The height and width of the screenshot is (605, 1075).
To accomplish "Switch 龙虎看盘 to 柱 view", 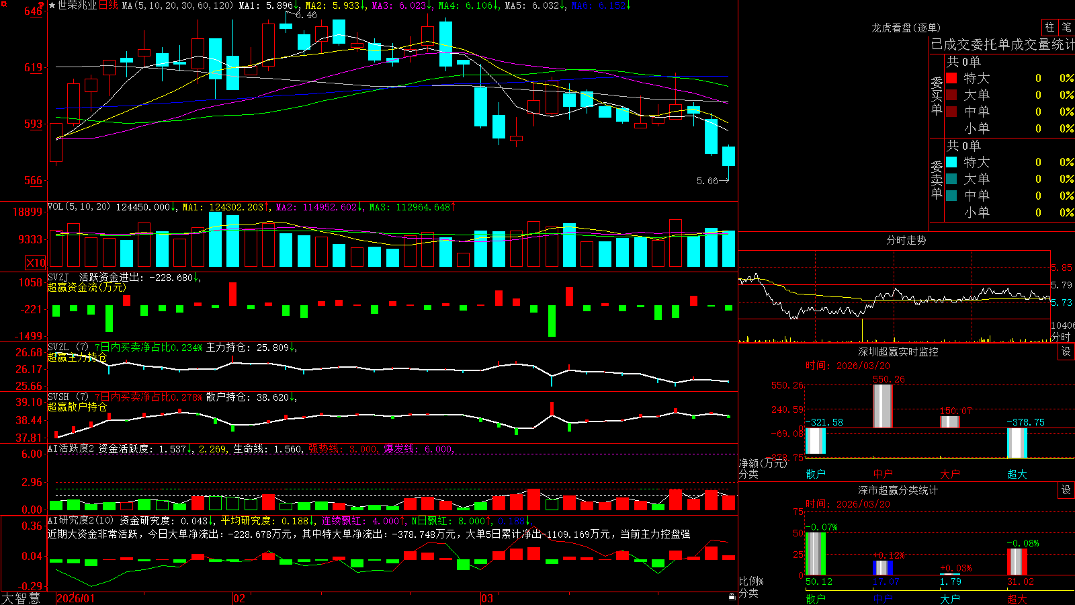I will (x=1049, y=28).
